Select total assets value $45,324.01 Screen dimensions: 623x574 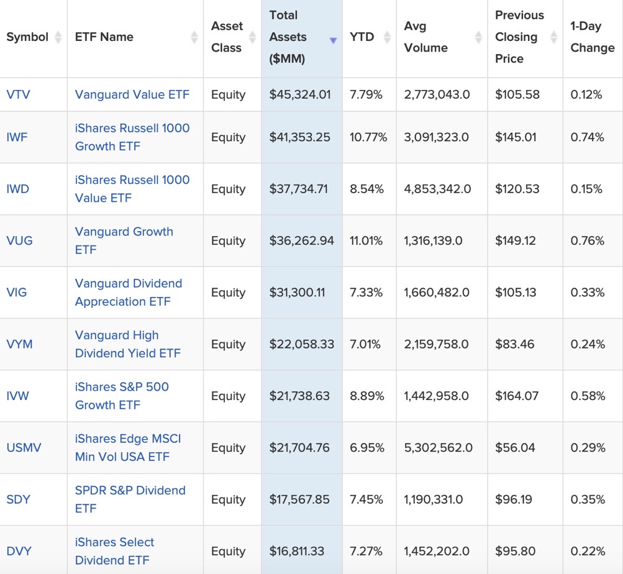[x=300, y=94]
